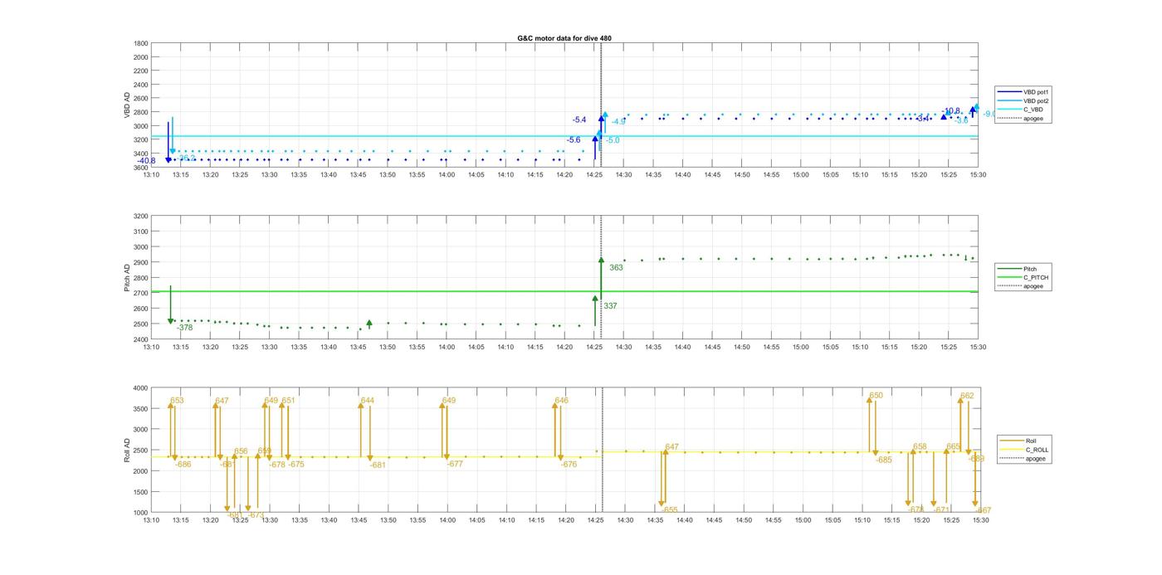Click the '665' roll data label
Screen dimensions: 1162x575
[x=953, y=447]
